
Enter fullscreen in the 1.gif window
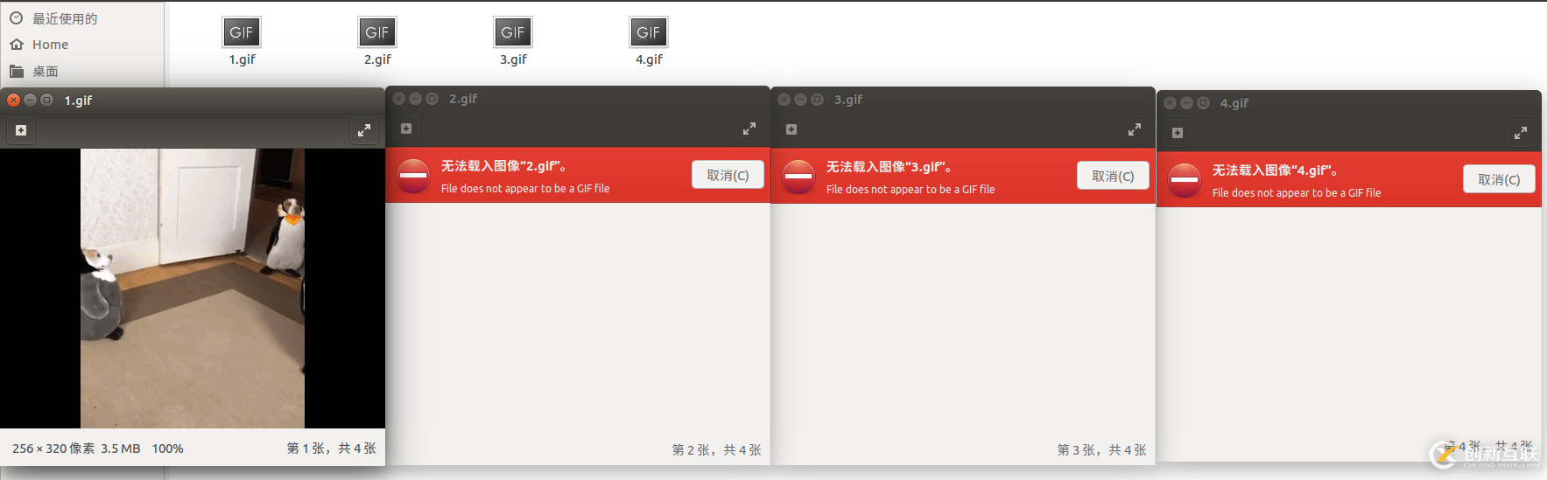364,130
